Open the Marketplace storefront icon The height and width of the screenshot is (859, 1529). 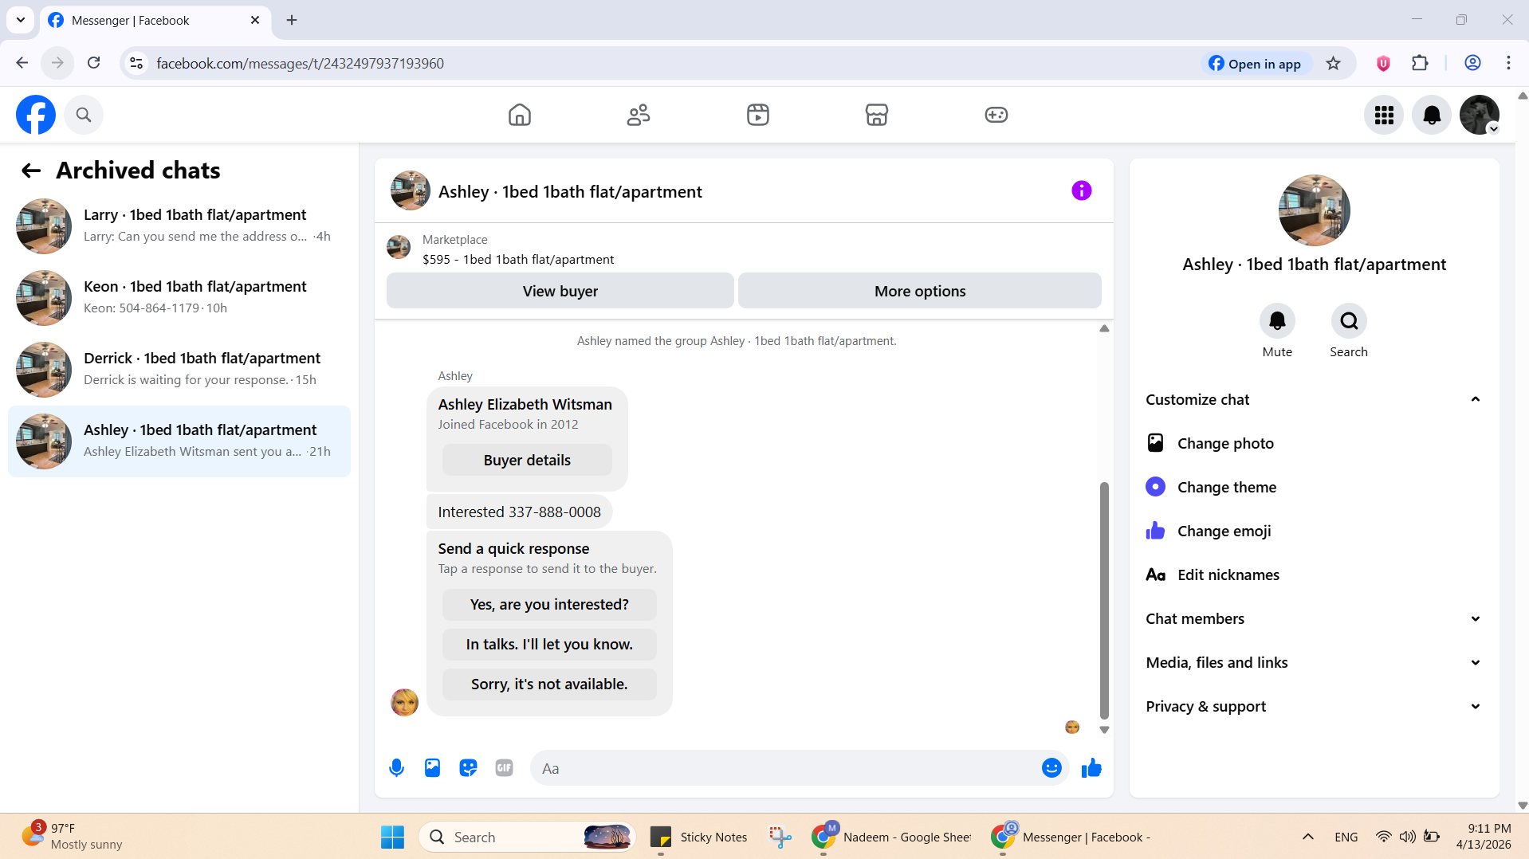[877, 115]
